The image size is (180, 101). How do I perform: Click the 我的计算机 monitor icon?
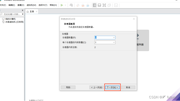coord(3,19)
